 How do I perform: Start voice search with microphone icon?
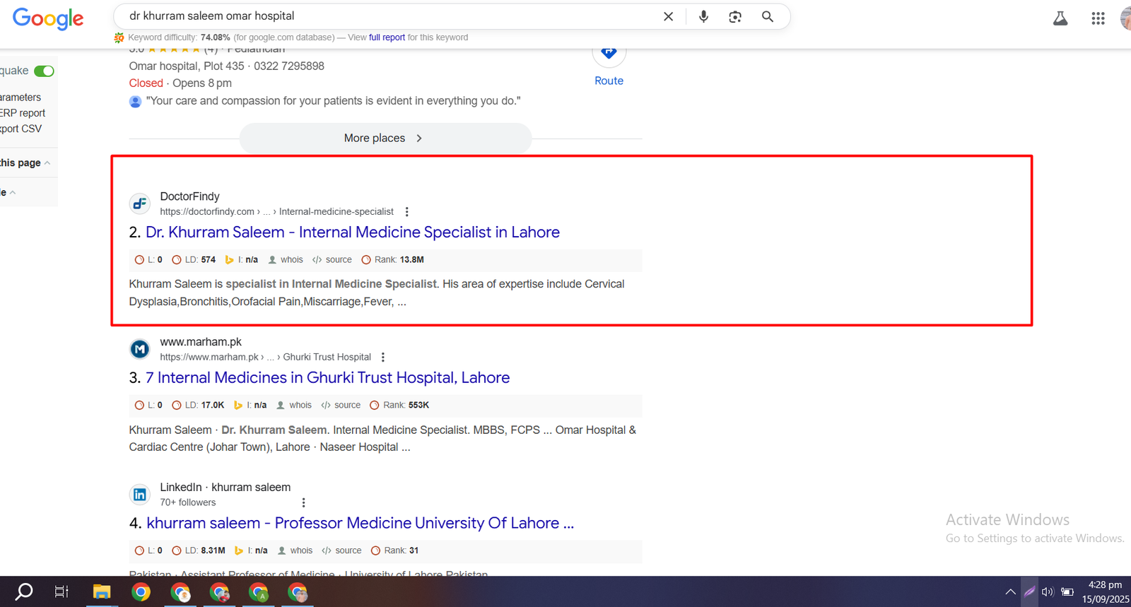(703, 16)
